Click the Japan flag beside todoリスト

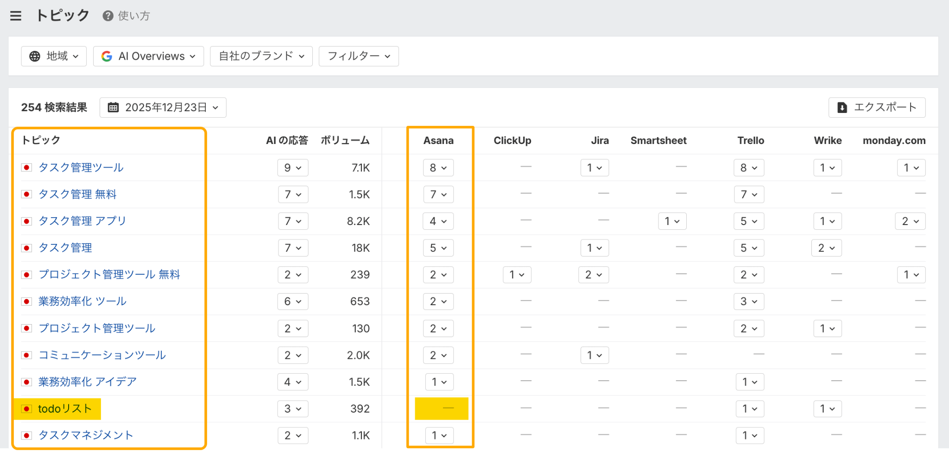[27, 409]
